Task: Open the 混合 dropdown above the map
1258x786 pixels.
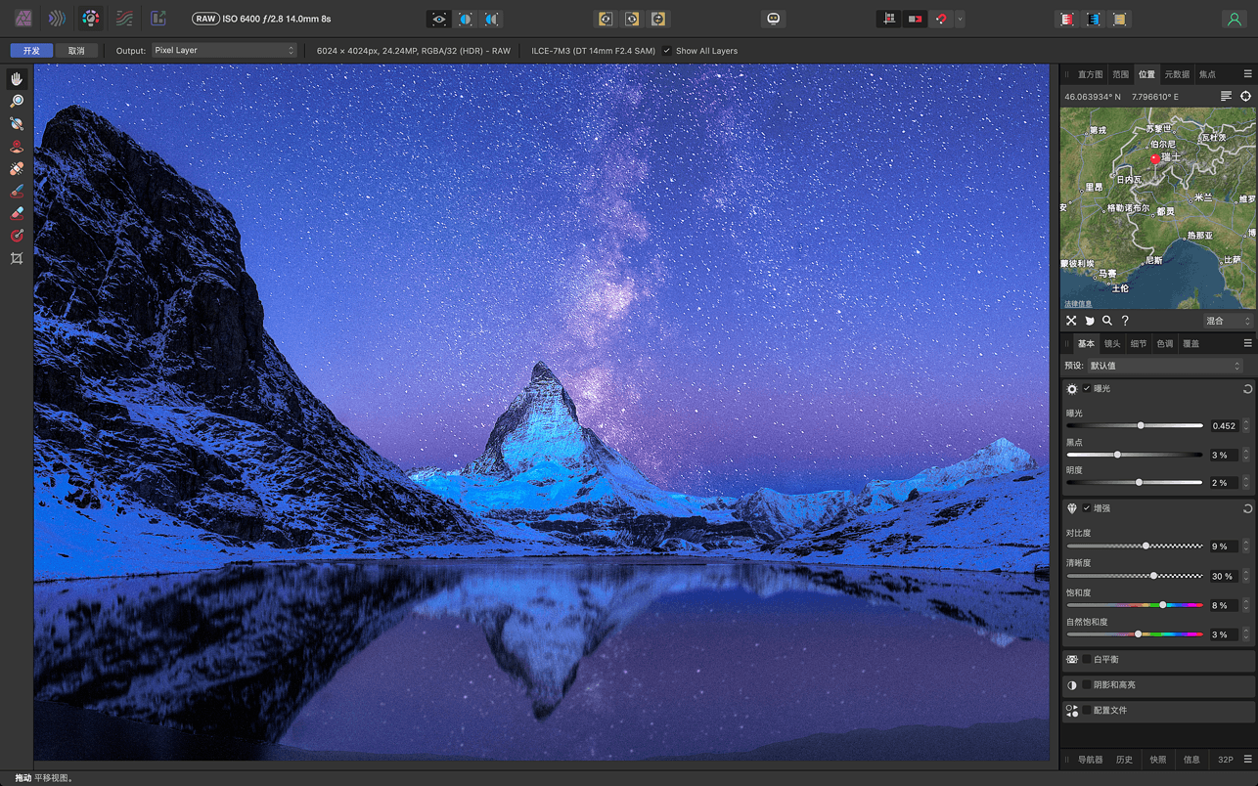Action: 1228,320
